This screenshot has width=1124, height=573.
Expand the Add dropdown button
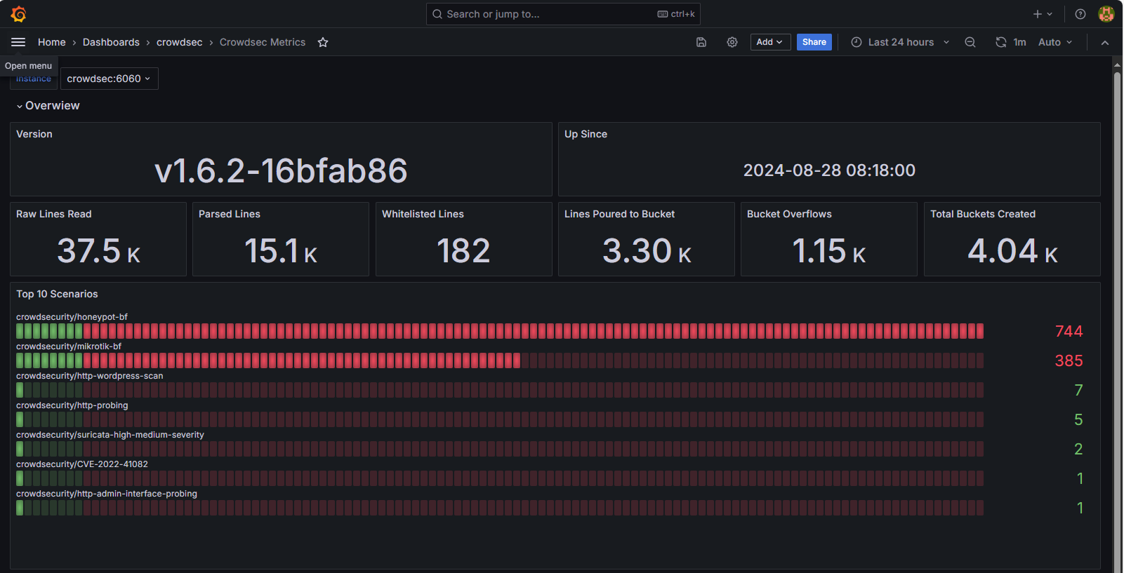[770, 42]
